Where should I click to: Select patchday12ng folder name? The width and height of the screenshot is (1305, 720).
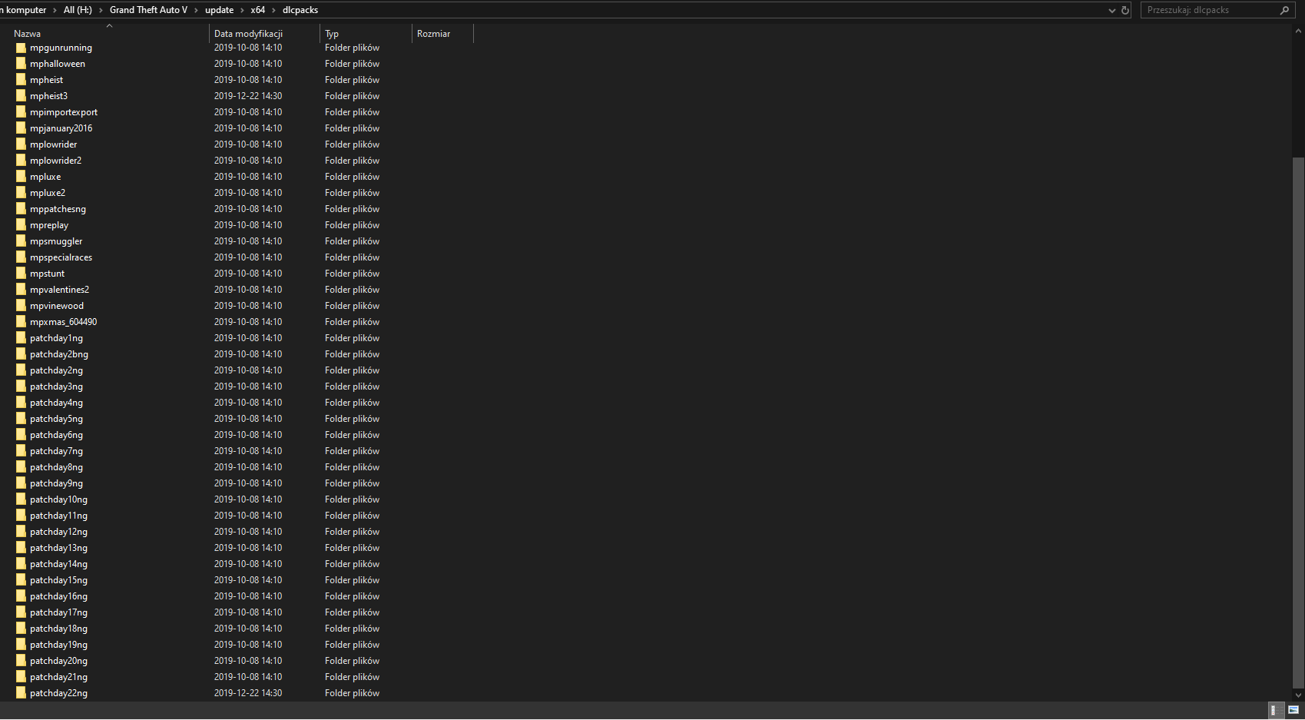pyautogui.click(x=58, y=532)
